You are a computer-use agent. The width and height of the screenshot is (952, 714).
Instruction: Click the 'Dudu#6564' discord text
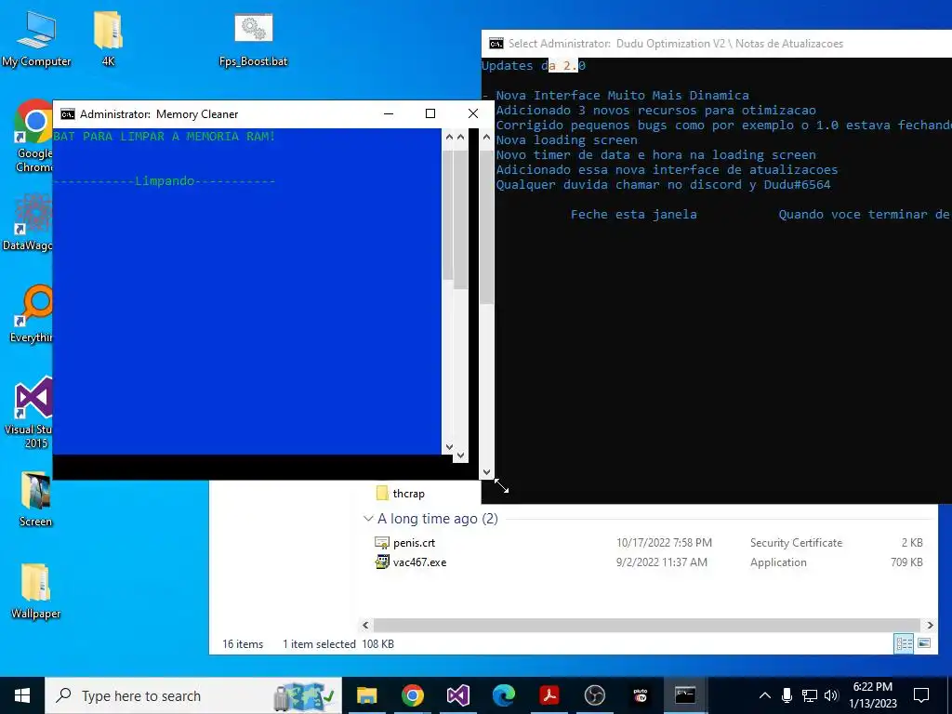(x=797, y=185)
